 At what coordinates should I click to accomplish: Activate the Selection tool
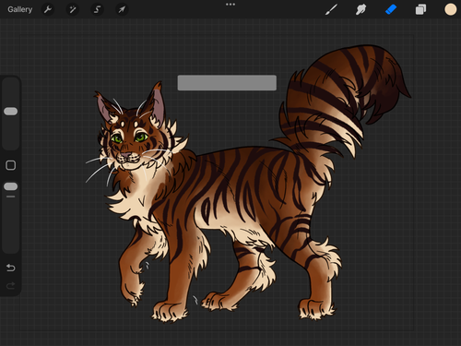[x=97, y=9]
